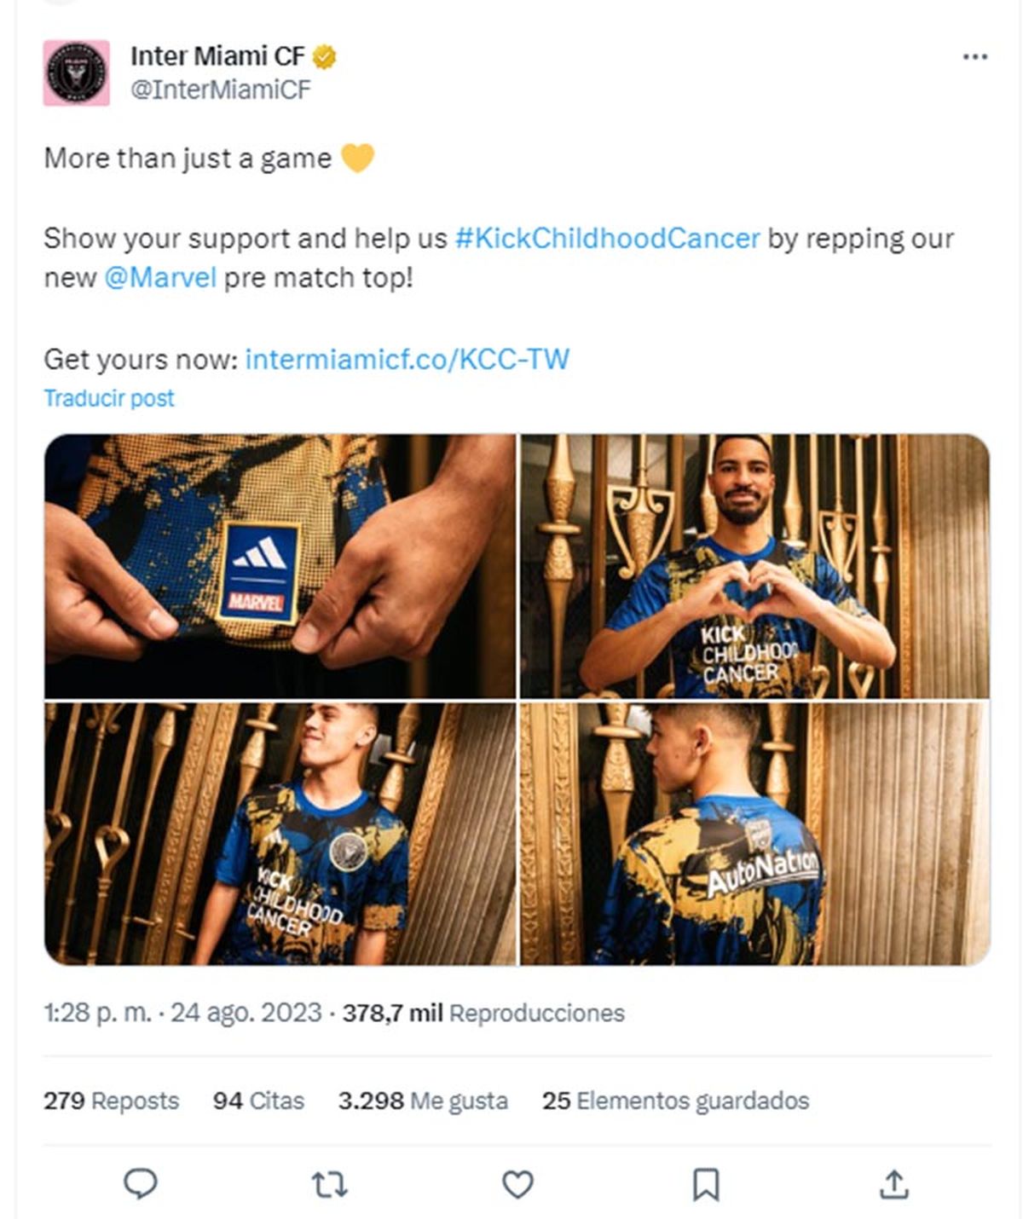Bookmark the post with bookmark icon
Image resolution: width=1023 pixels, height=1219 pixels.
pos(706,1183)
